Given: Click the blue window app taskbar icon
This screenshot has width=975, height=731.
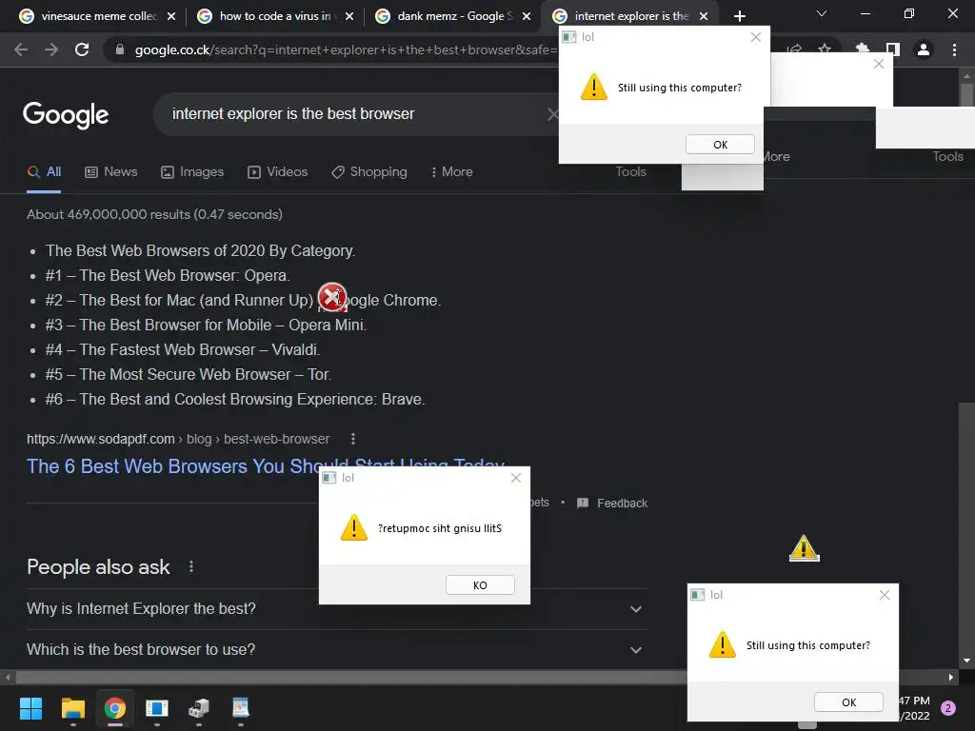Looking at the screenshot, I should 157,708.
